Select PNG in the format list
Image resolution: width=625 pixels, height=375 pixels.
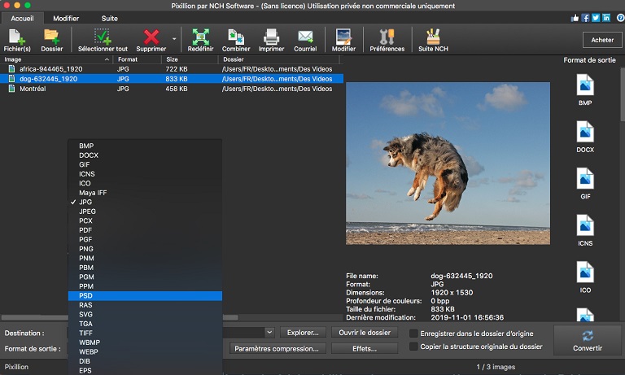click(x=145, y=249)
